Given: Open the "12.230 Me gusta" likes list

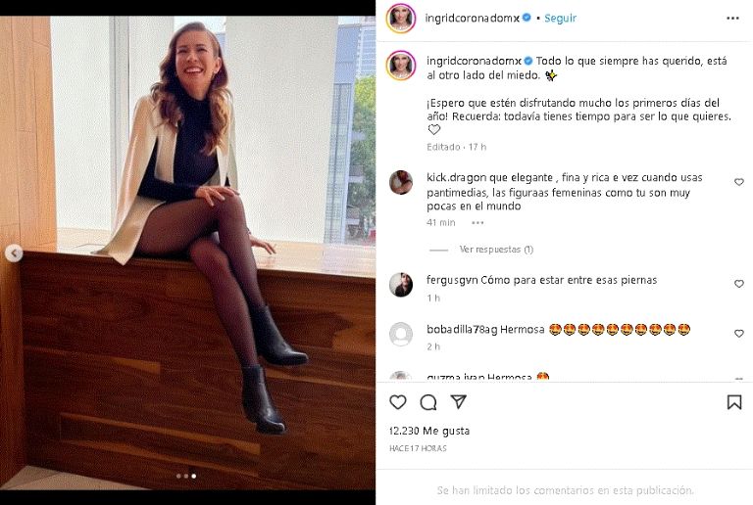Looking at the screenshot, I should (x=429, y=431).
